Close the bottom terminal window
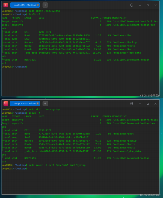This screenshot has width=163, height=198. tap(155, 104)
